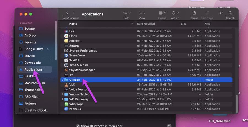Image resolution: width=248 pixels, height=127 pixels.
Task: Select Google Drive in sidebar
Action: pyautogui.click(x=34, y=49)
